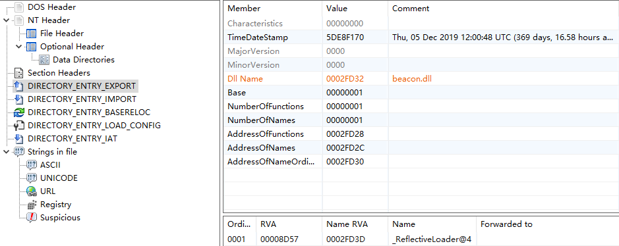Click the RVA column header

click(x=289, y=224)
